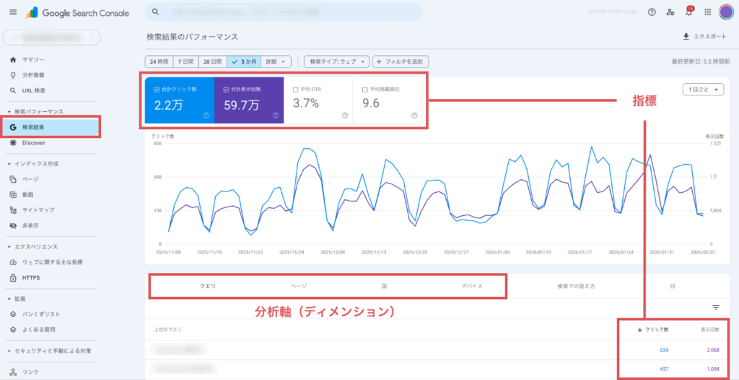Open the property selector dropdown
The width and height of the screenshot is (739, 380).
tap(52, 37)
